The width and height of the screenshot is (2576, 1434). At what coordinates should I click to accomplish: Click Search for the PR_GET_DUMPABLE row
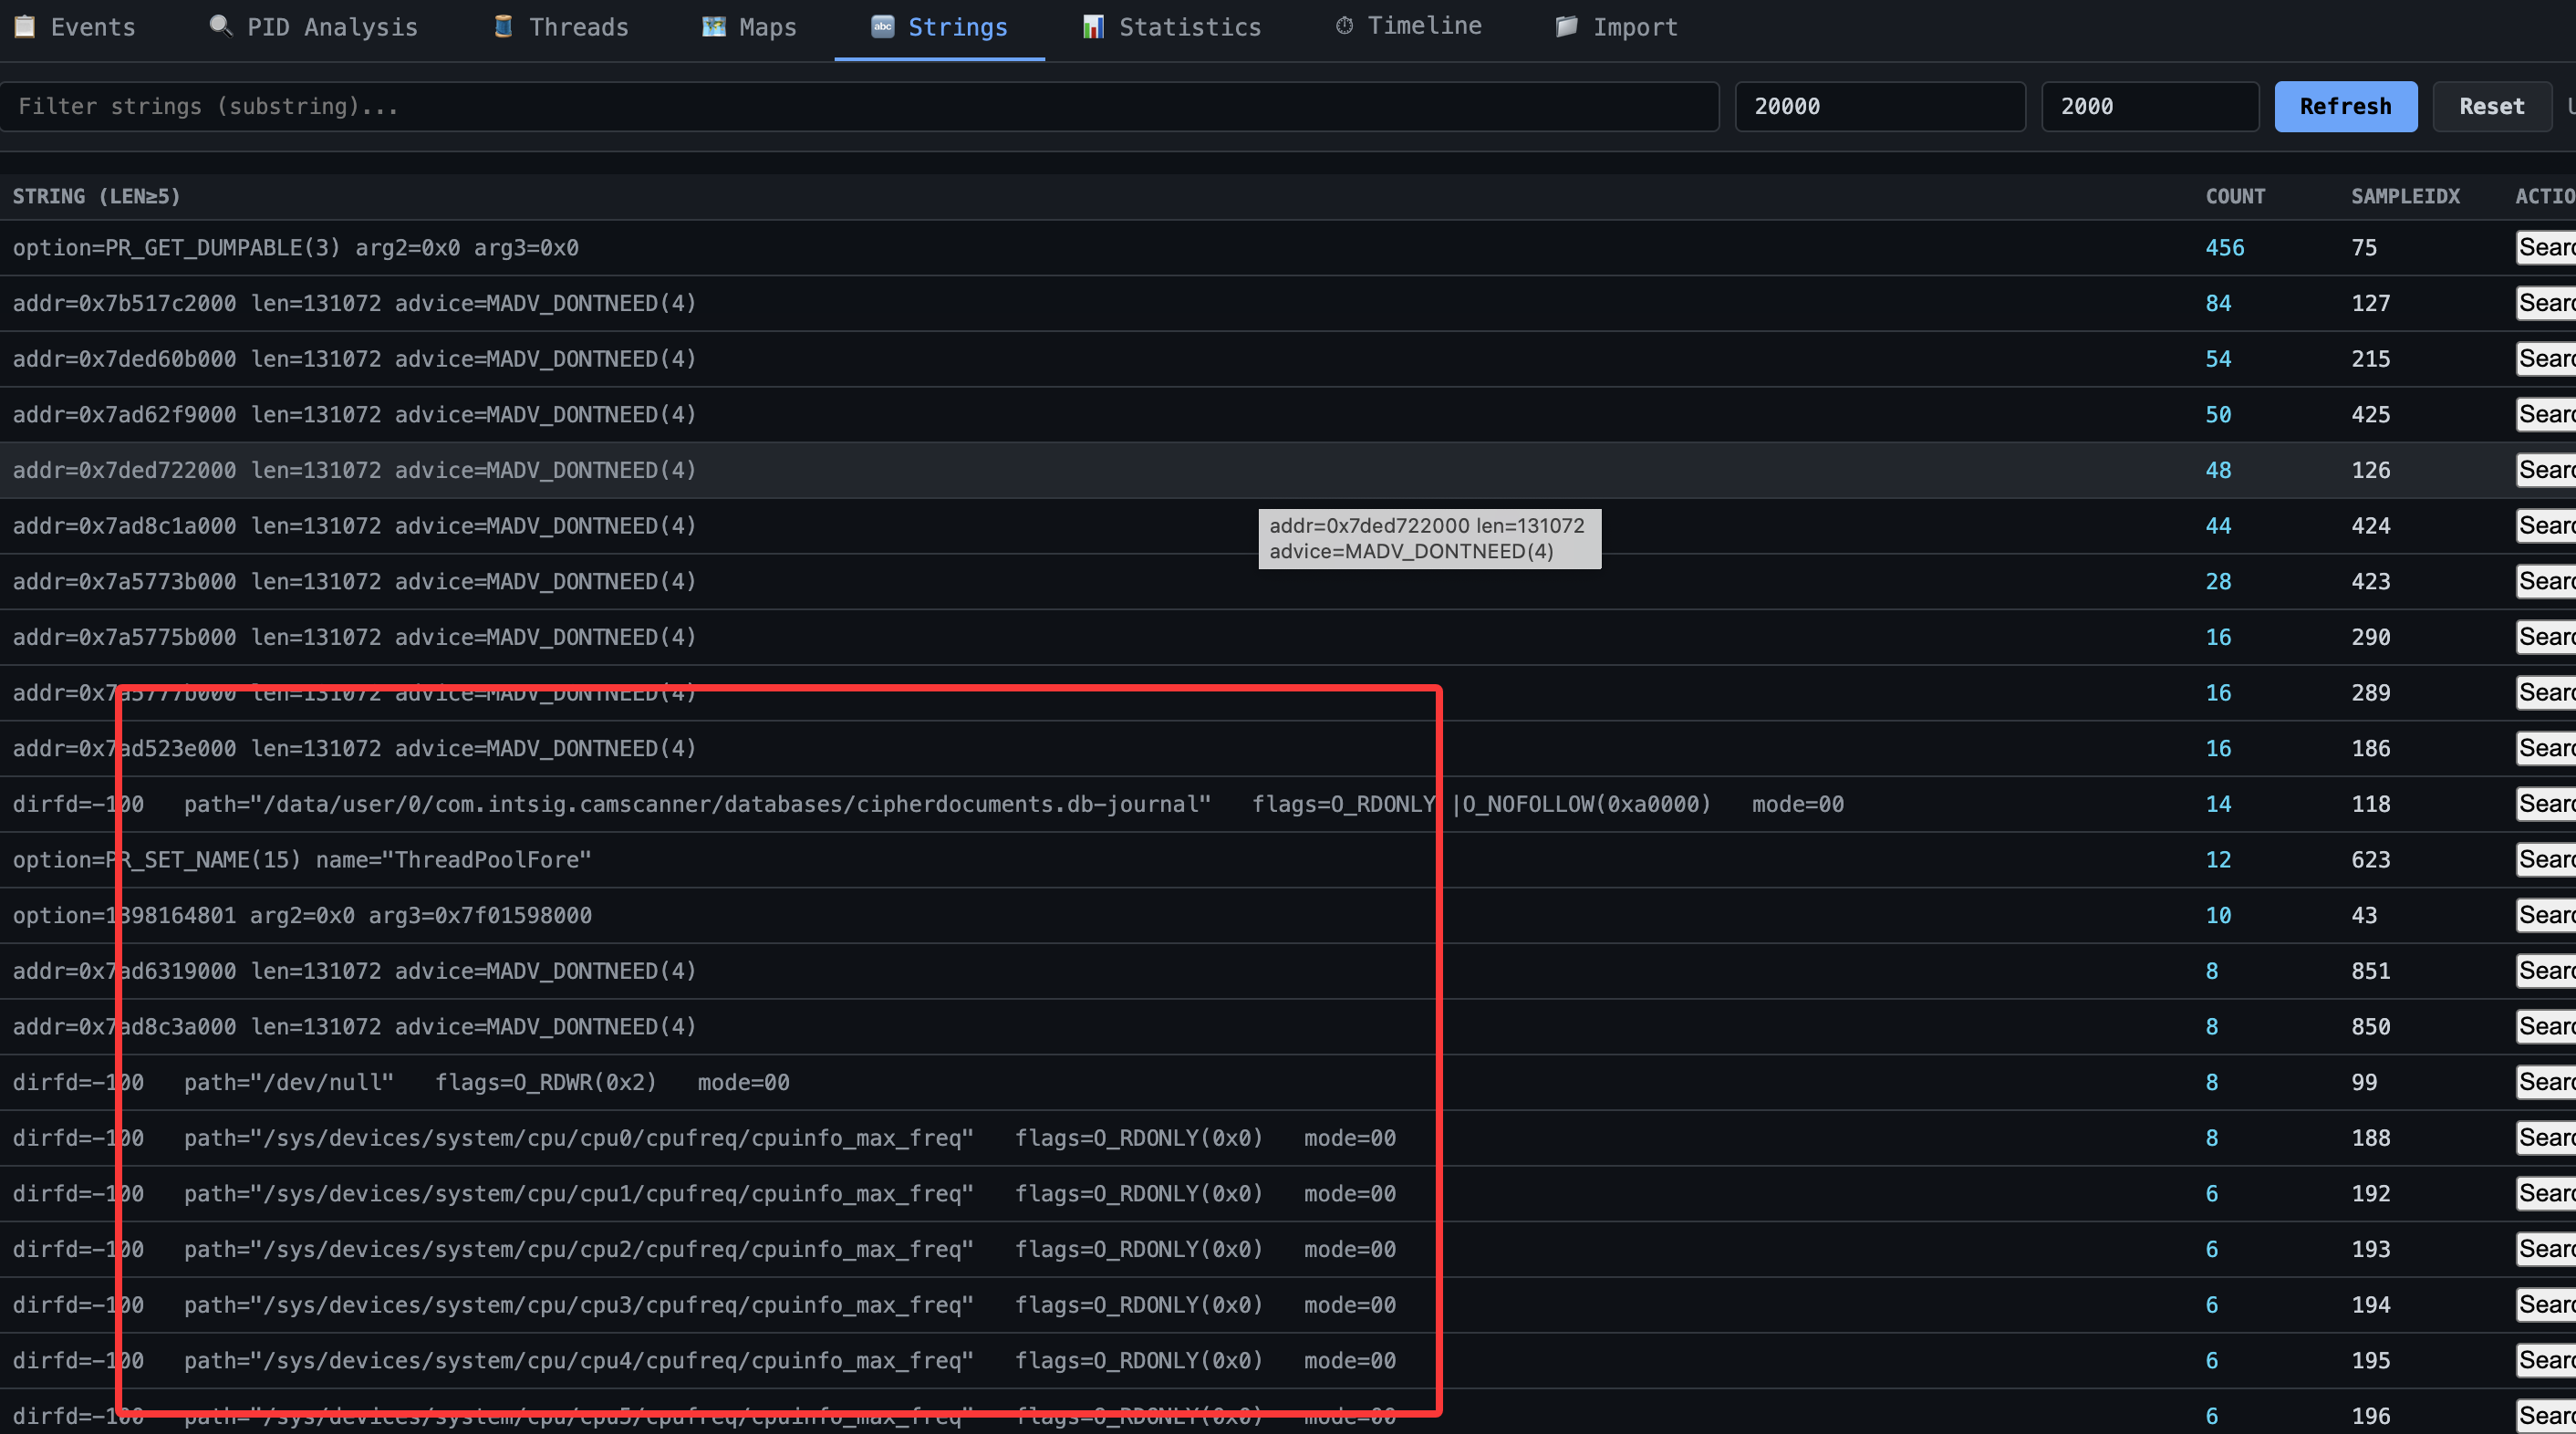2545,247
